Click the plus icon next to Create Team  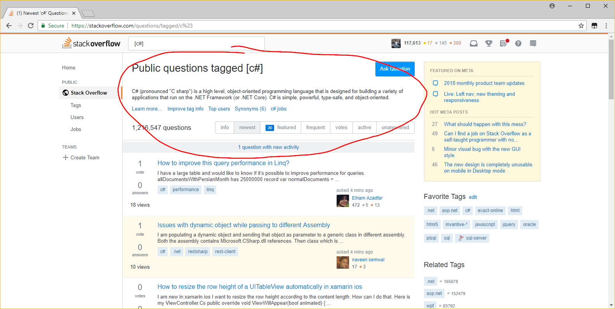pyautogui.click(x=65, y=157)
